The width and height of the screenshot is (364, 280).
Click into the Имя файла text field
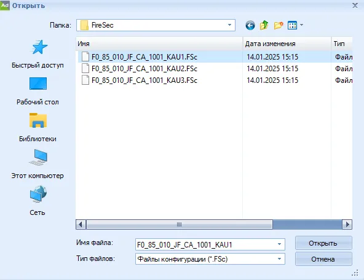[205, 244]
